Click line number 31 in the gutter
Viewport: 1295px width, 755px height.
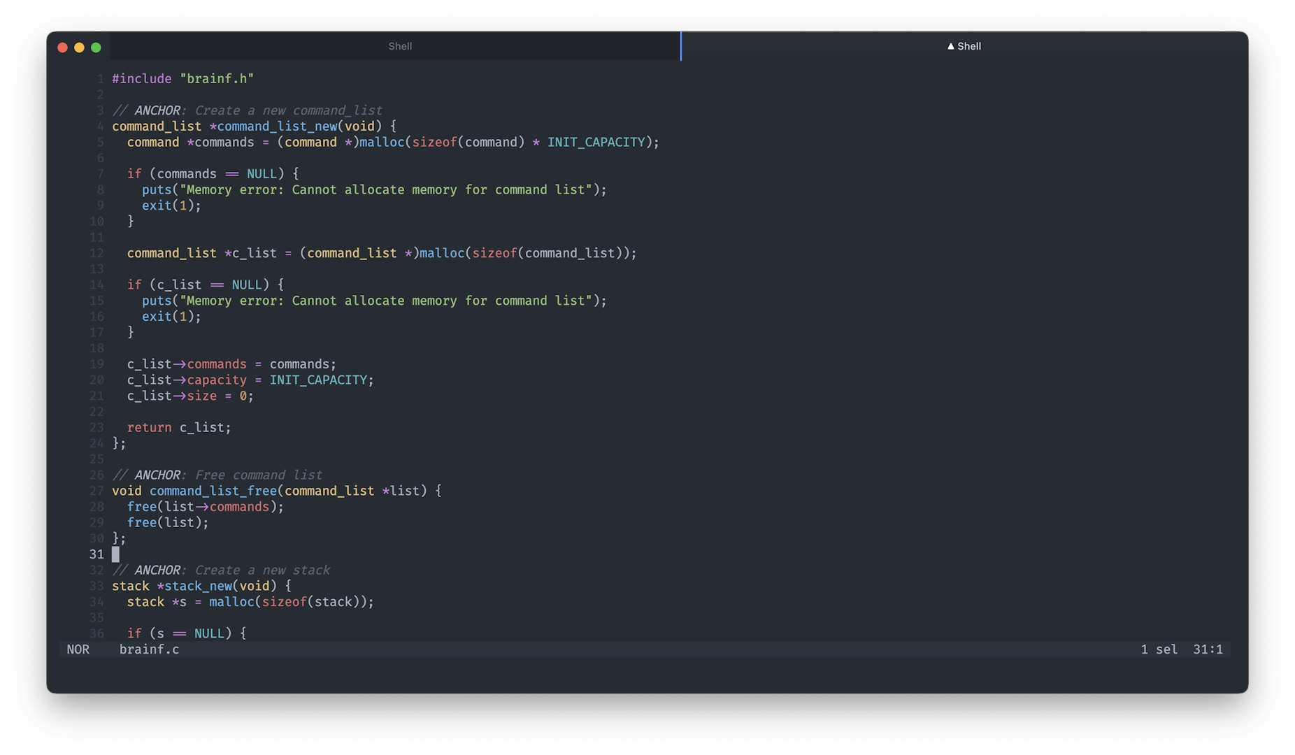click(x=96, y=554)
